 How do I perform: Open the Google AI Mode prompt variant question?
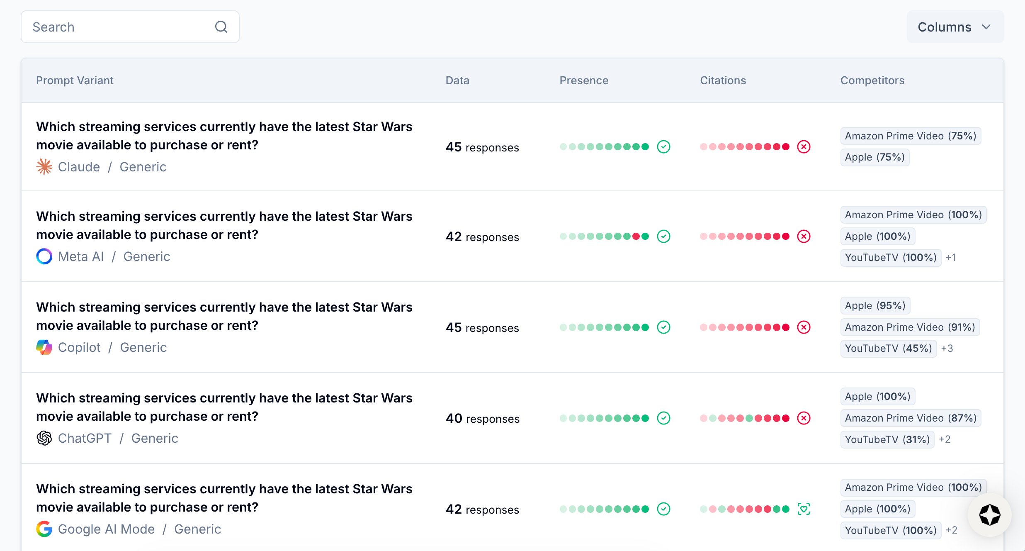point(224,498)
